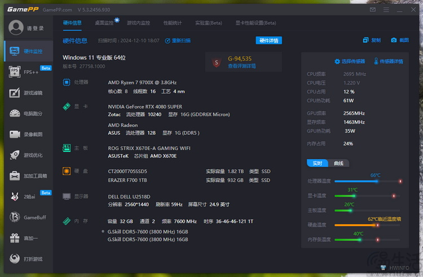
Task: Open 打折游戏 sidebar item
Action: 29,259
